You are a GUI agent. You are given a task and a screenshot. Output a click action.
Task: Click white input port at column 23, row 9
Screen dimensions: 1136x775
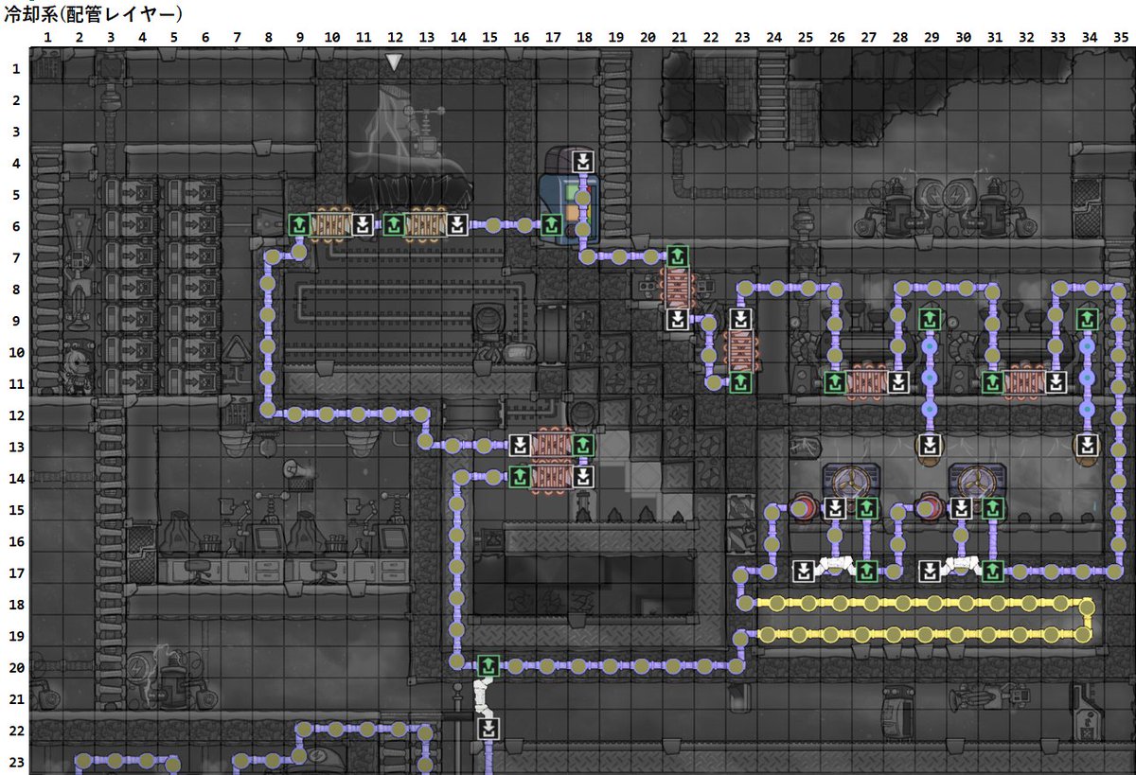[x=741, y=319]
